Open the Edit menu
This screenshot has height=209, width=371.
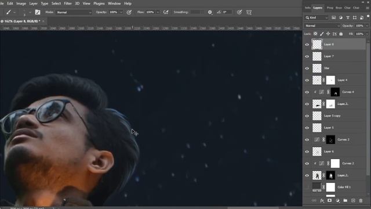[x=10, y=3]
